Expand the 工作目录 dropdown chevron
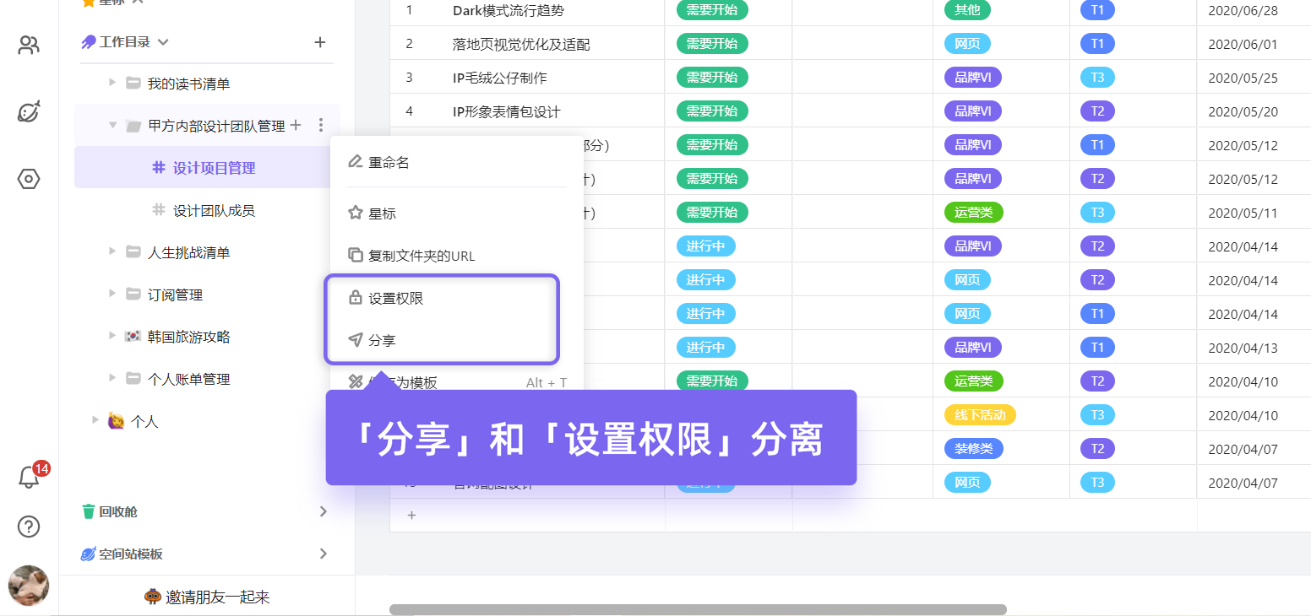This screenshot has width=1311, height=616. 163,42
